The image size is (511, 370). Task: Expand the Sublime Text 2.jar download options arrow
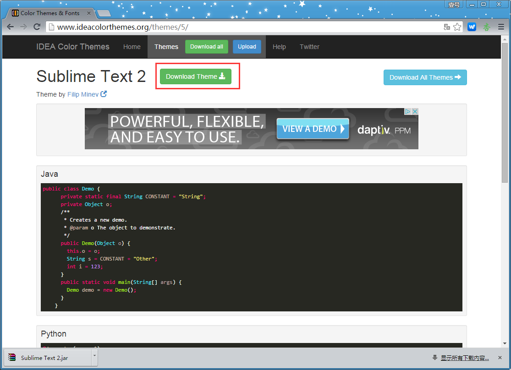pyautogui.click(x=94, y=355)
